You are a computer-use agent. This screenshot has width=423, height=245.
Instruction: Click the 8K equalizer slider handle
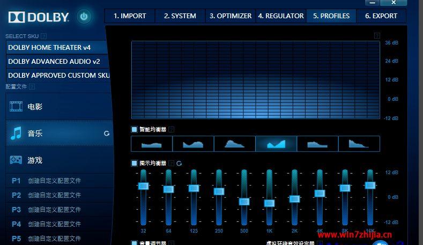(345, 188)
